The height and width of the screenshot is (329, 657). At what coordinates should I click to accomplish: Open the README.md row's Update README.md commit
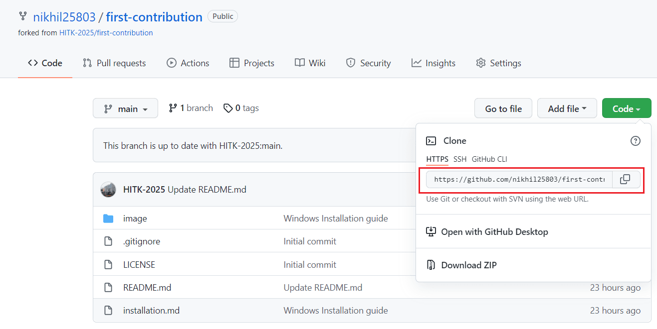pos(323,288)
